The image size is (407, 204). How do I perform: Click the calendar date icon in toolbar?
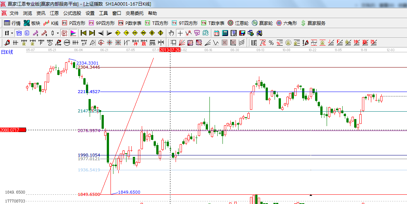(216, 33)
